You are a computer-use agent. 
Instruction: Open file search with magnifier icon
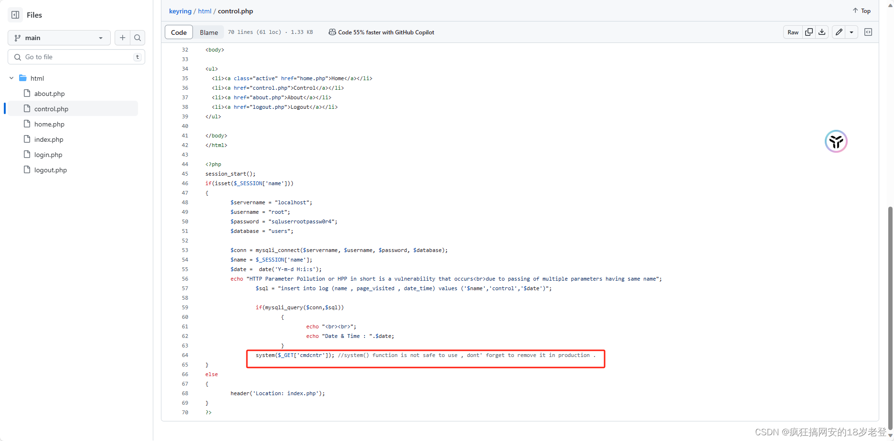138,38
